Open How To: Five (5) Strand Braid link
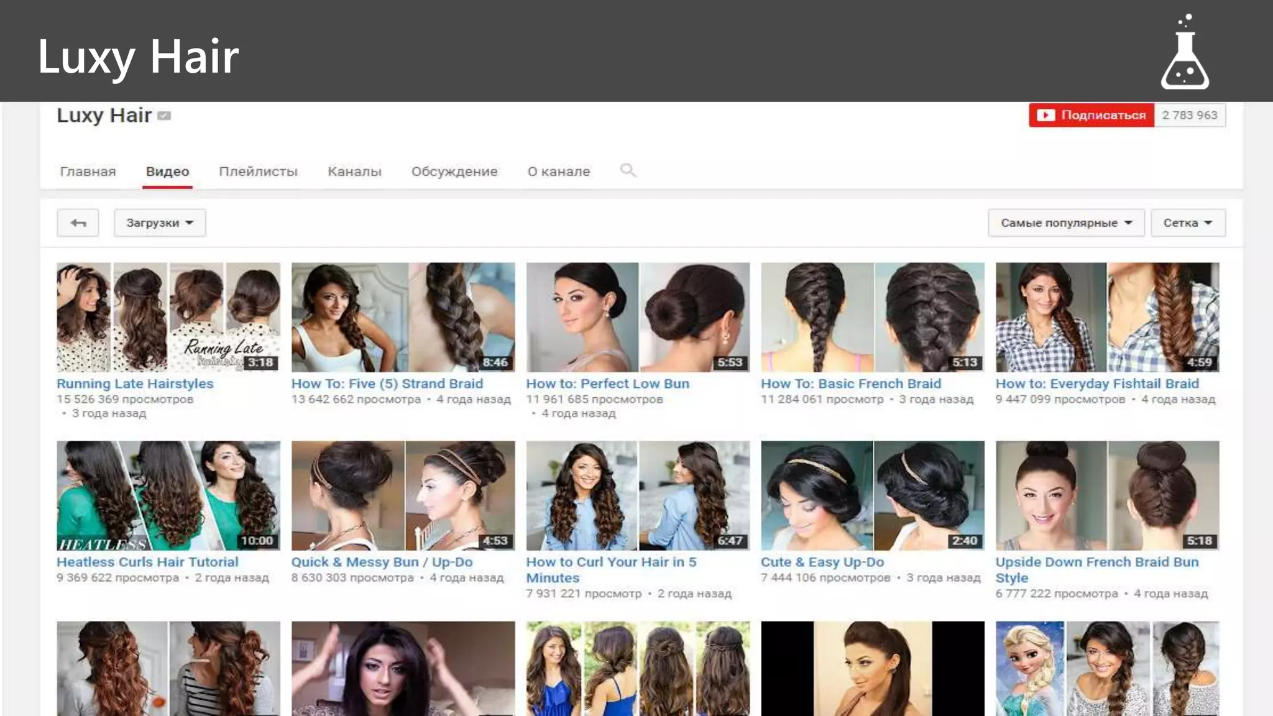1273x716 pixels. (x=387, y=383)
